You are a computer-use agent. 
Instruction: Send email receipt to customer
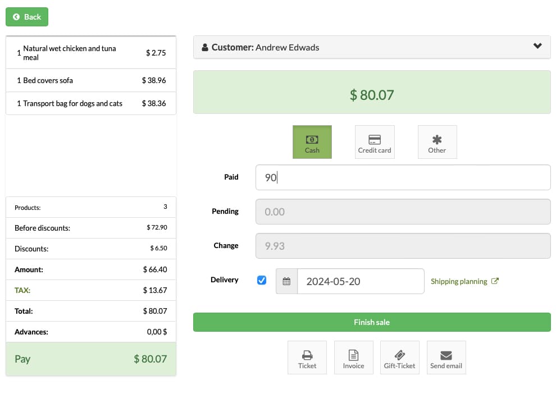pos(446,358)
